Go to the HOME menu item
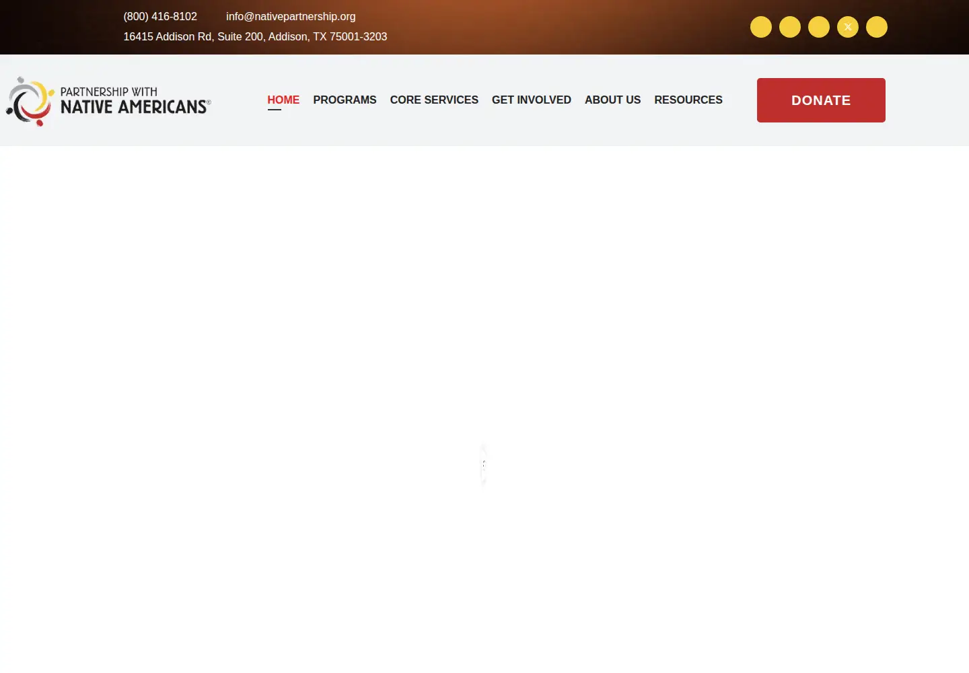This screenshot has width=969, height=673. 283,100
